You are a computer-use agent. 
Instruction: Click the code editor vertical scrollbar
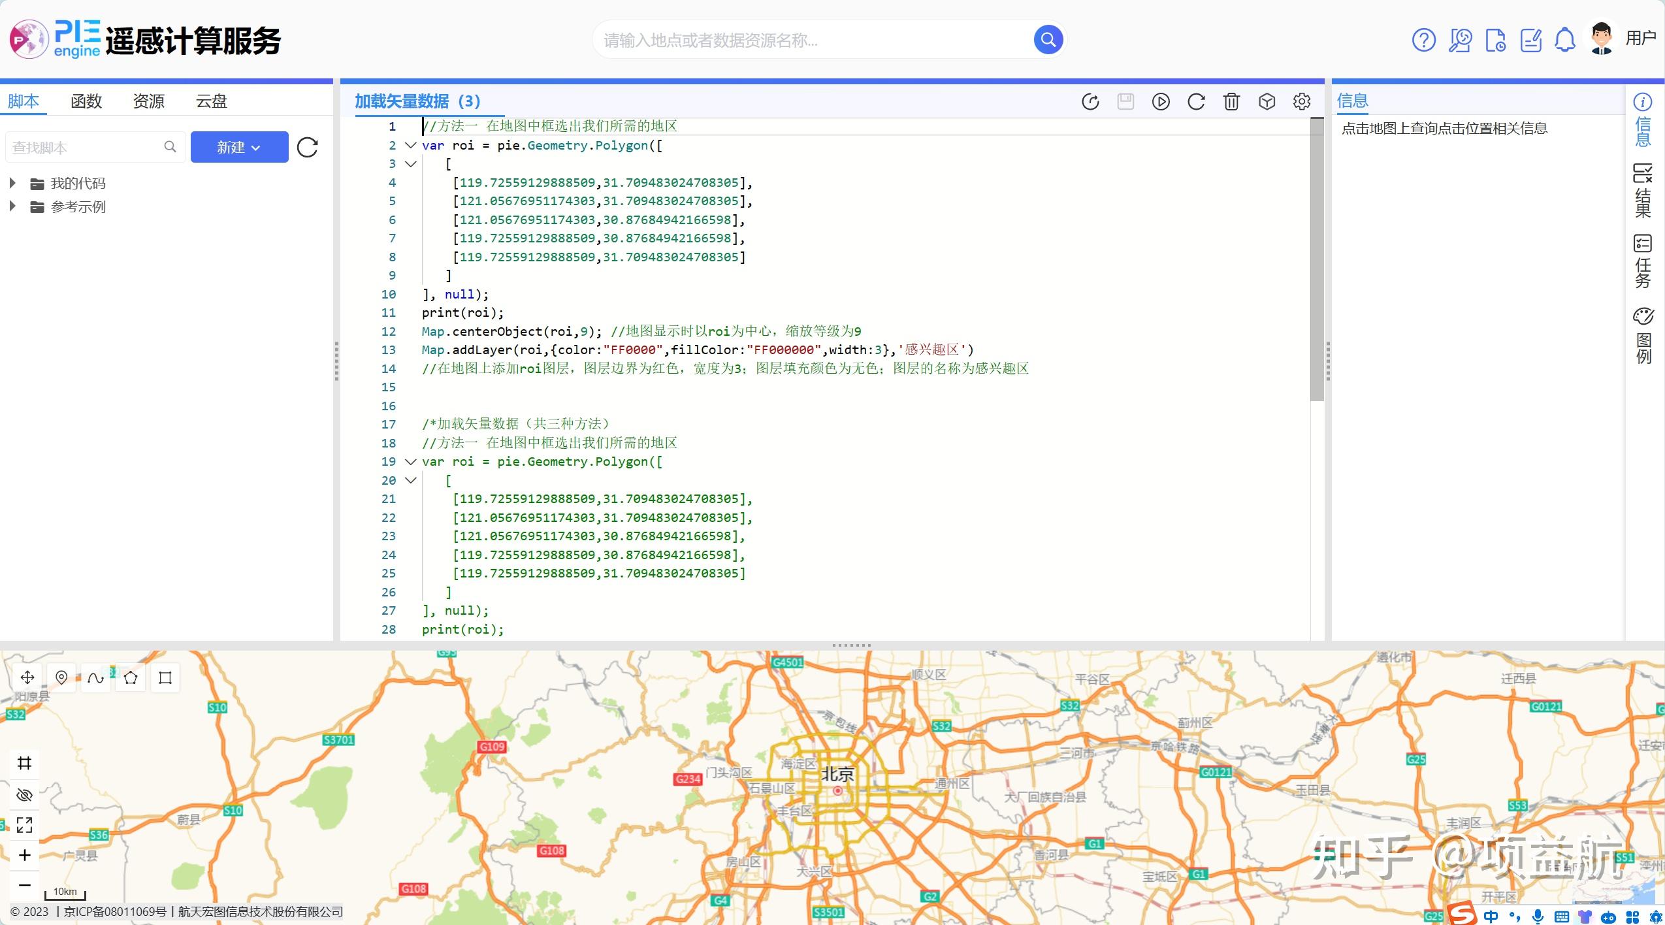coord(1316,261)
